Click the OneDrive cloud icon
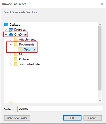 click(11, 35)
